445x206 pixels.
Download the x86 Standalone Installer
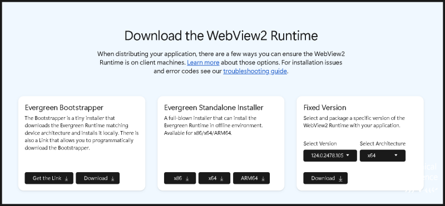coord(180,178)
